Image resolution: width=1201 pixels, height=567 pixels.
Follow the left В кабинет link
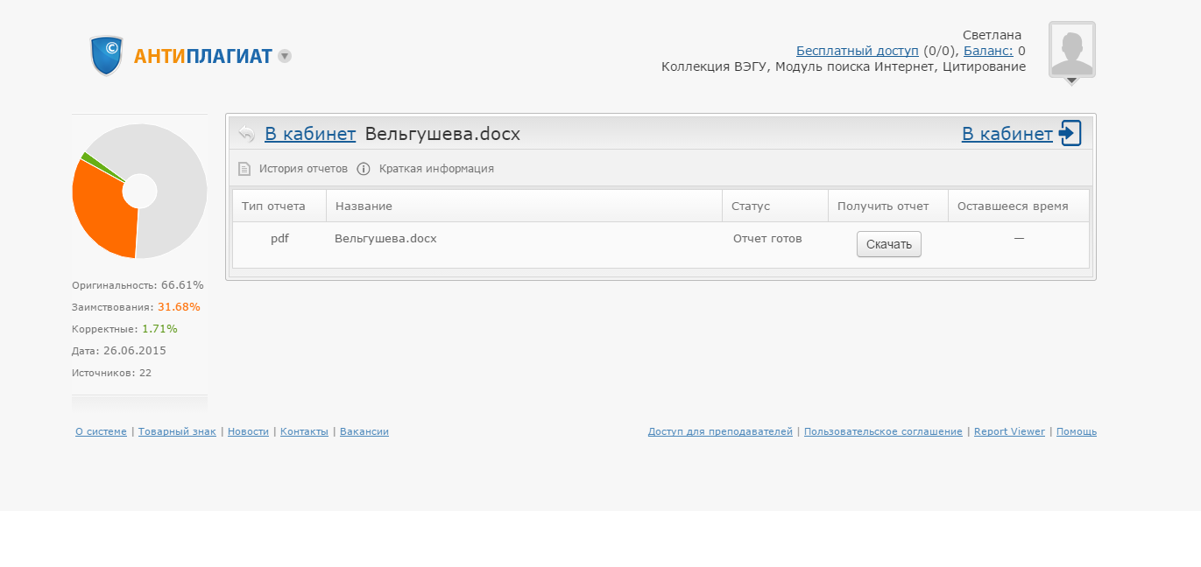[x=310, y=134]
